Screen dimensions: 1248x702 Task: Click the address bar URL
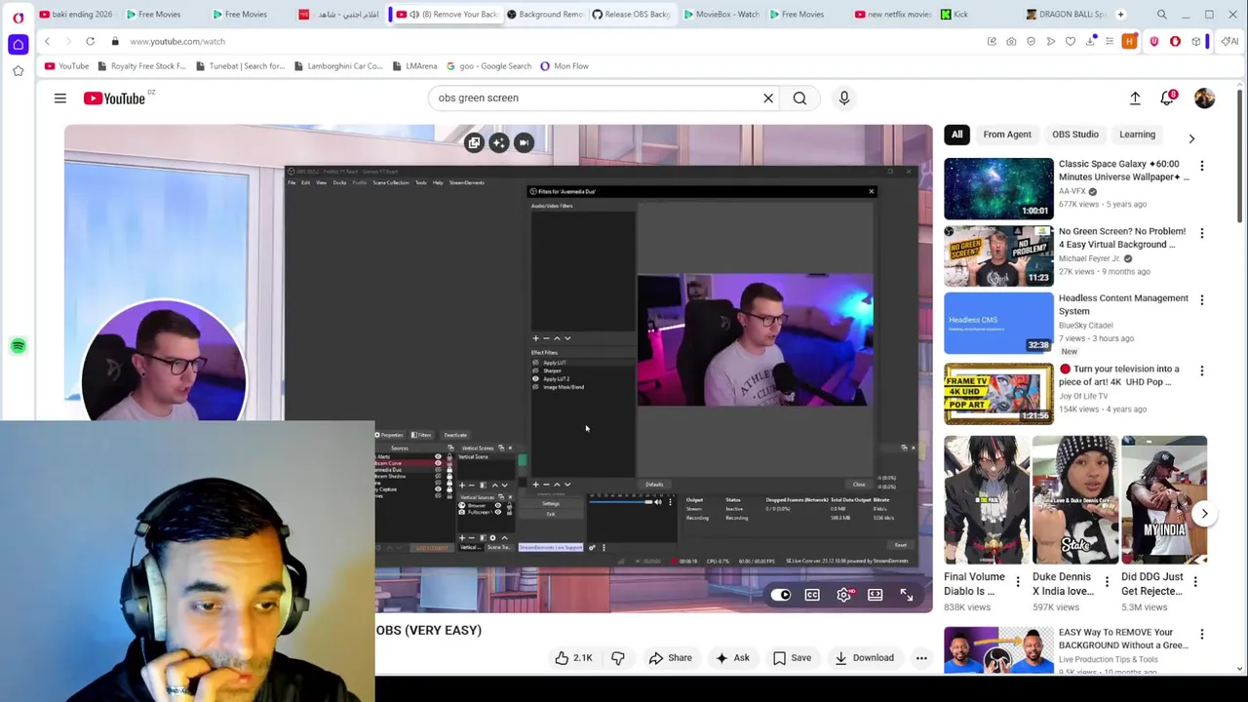pos(177,41)
